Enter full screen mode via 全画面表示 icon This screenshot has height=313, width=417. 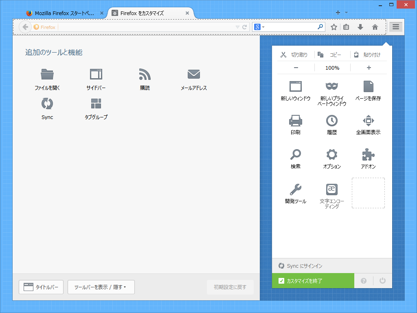point(369,121)
